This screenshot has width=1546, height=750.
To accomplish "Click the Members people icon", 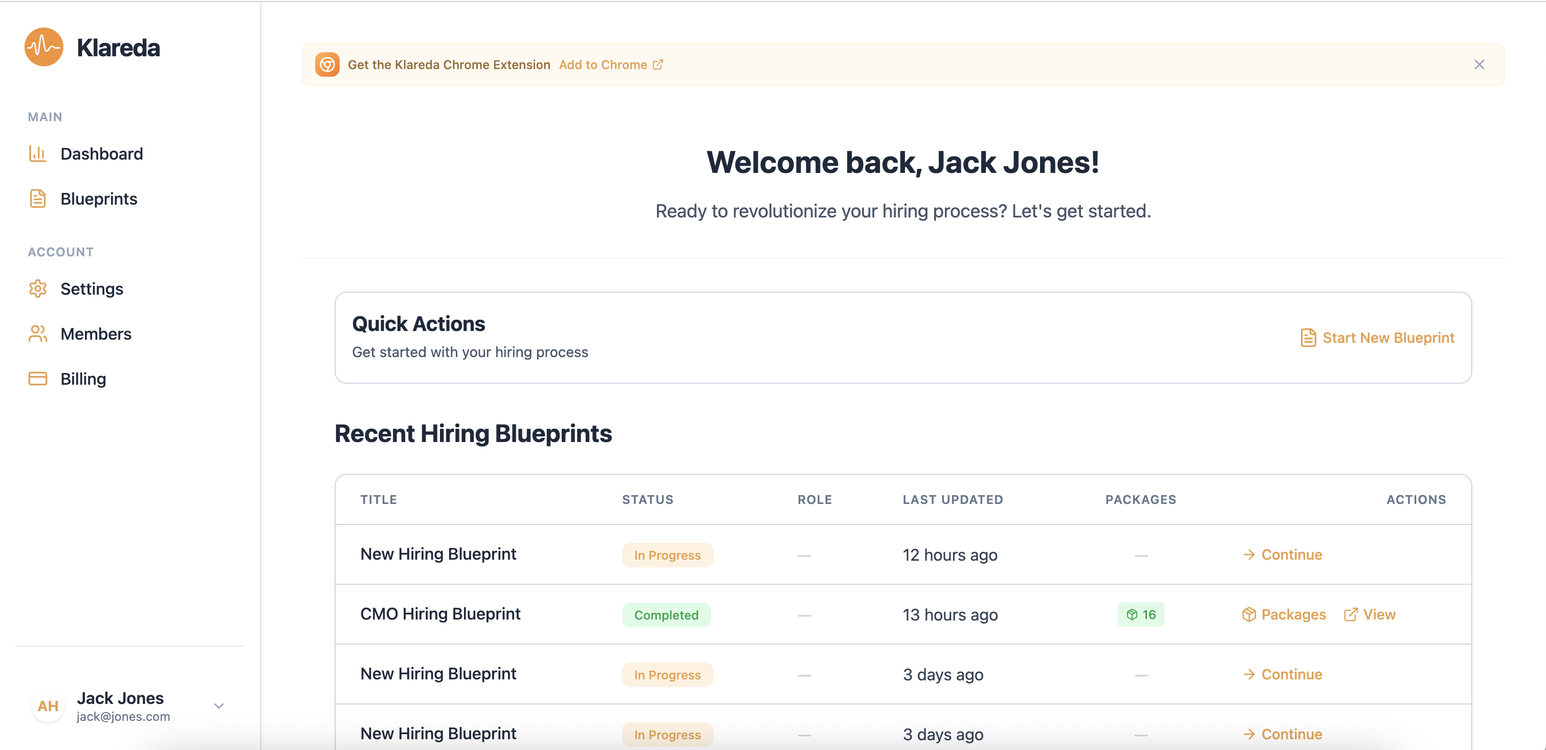I will (x=37, y=334).
